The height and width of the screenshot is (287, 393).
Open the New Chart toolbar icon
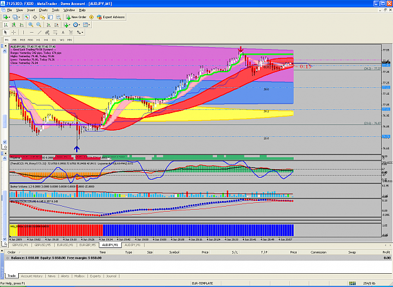tap(5, 17)
